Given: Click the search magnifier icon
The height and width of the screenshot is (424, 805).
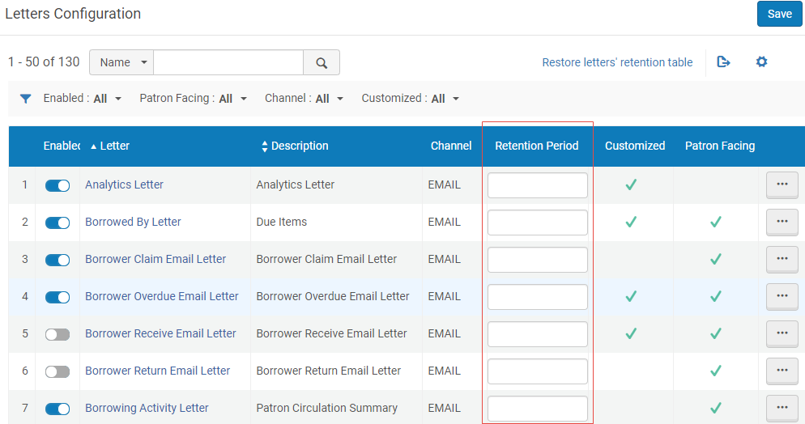Looking at the screenshot, I should pyautogui.click(x=322, y=62).
